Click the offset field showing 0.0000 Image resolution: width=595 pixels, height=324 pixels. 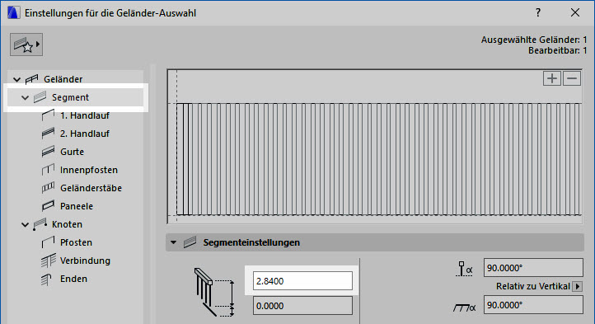pyautogui.click(x=302, y=306)
